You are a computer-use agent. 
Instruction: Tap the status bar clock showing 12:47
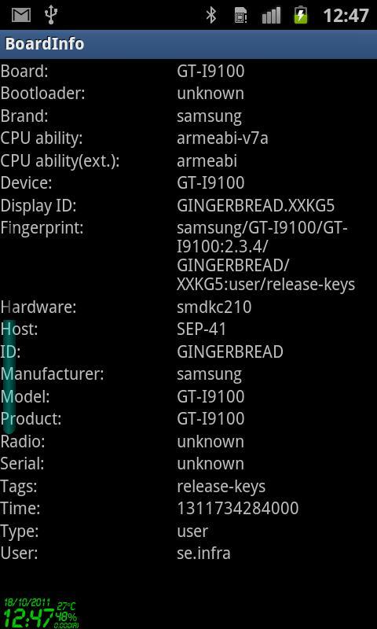pos(346,16)
